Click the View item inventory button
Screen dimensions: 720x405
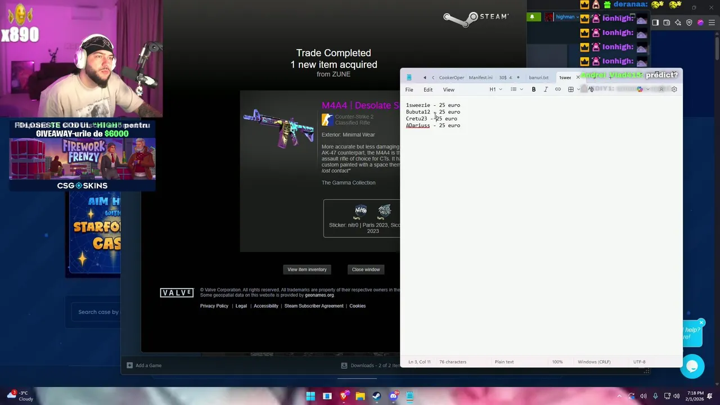coord(307,269)
